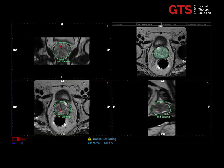Viewport: 224px width, 168px height.
Task: Open the 3D Target View tab
Action: pyautogui.click(x=174, y=24)
